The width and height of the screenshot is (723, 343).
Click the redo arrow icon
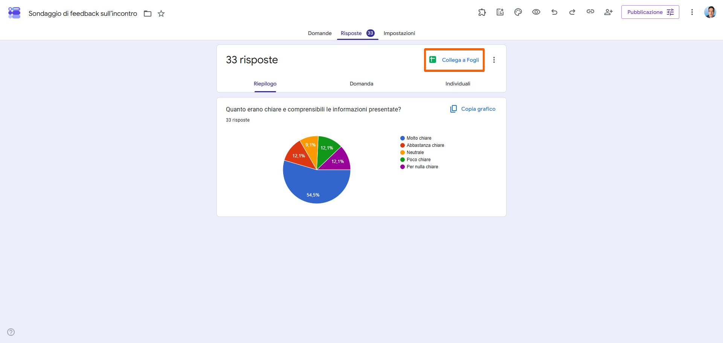572,12
